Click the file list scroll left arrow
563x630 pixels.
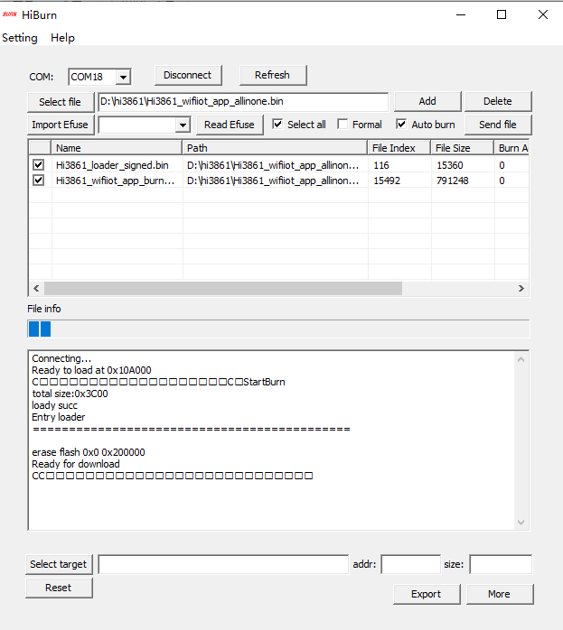point(36,288)
